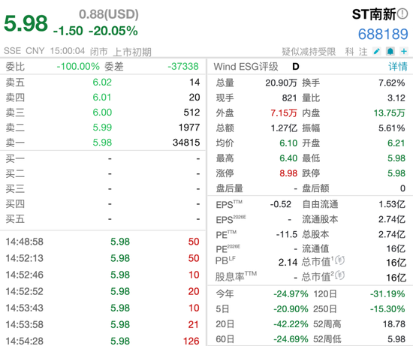Image resolution: width=413 pixels, height=346 pixels.
Task: Click the 买三 bid row label
Action: tap(15, 189)
